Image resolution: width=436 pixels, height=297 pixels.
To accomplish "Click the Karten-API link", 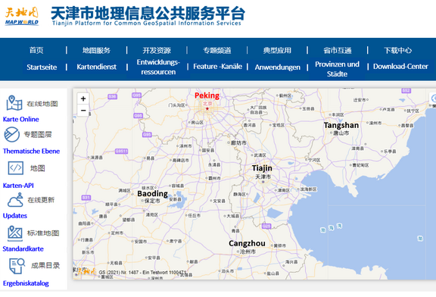I will click(x=18, y=186).
